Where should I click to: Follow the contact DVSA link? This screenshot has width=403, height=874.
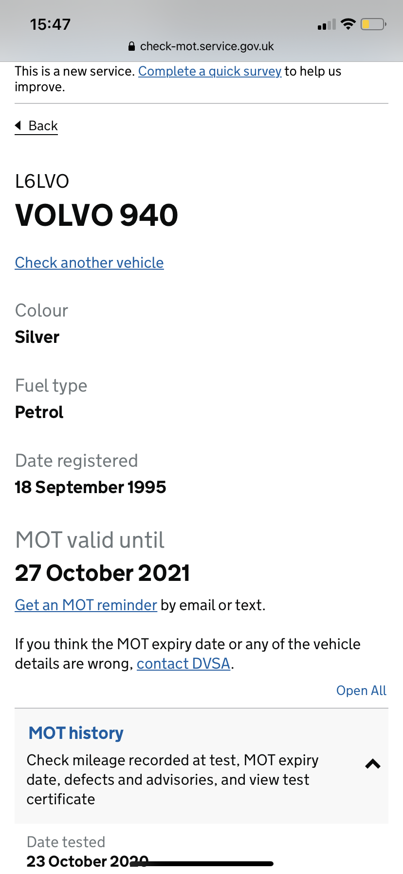pyautogui.click(x=183, y=664)
